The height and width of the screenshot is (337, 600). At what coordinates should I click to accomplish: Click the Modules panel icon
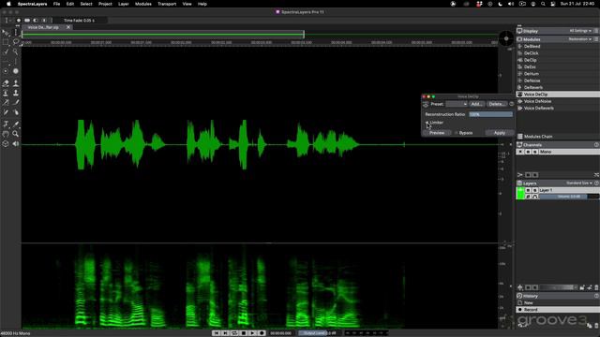519,39
